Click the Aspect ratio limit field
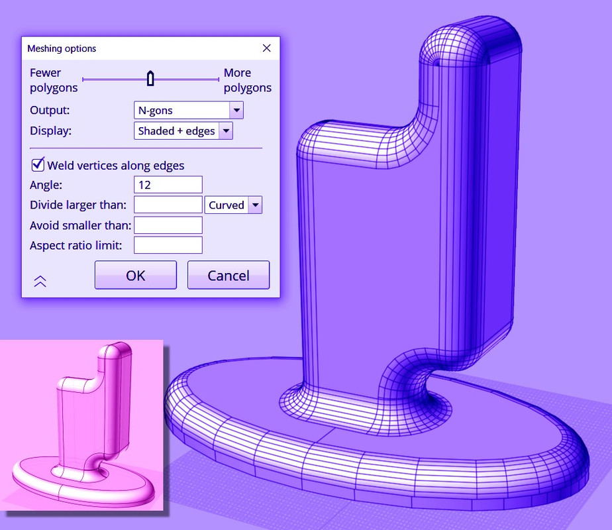 click(x=168, y=245)
